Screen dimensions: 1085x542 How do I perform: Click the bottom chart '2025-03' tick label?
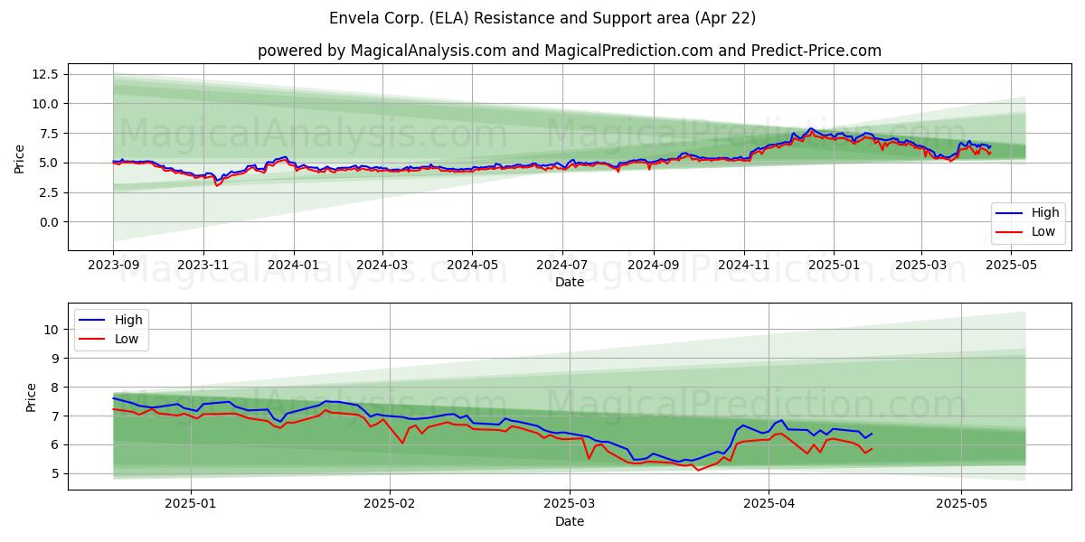tap(570, 504)
